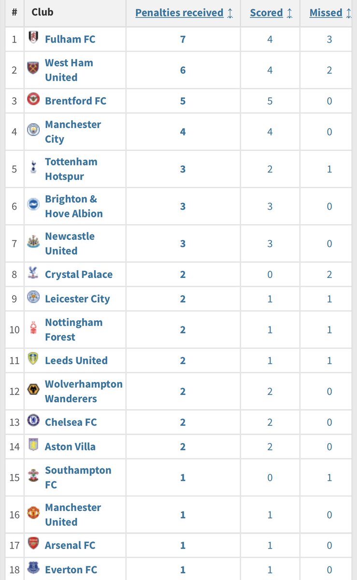Open the Aston Villa club link
The width and height of the screenshot is (357, 580).
pyautogui.click(x=70, y=447)
